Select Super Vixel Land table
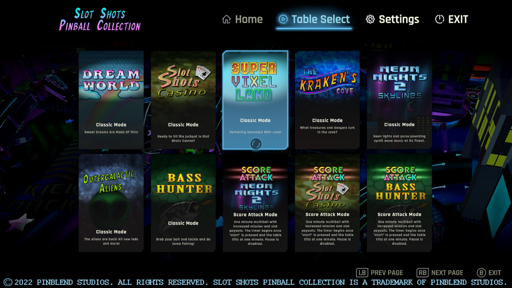This screenshot has height=288, width=512. click(255, 100)
